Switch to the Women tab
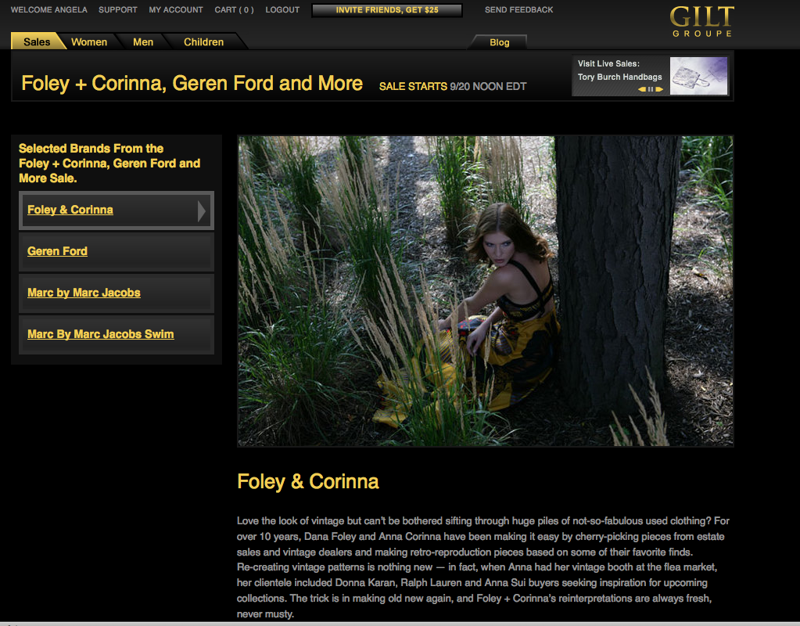The width and height of the screenshot is (800, 626). pyautogui.click(x=89, y=42)
